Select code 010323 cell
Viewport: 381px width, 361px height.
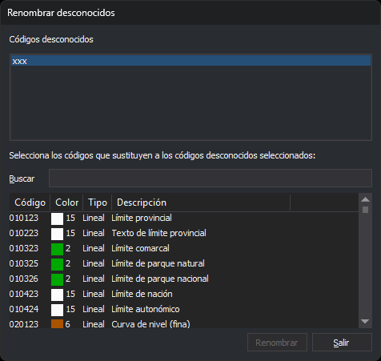24,248
